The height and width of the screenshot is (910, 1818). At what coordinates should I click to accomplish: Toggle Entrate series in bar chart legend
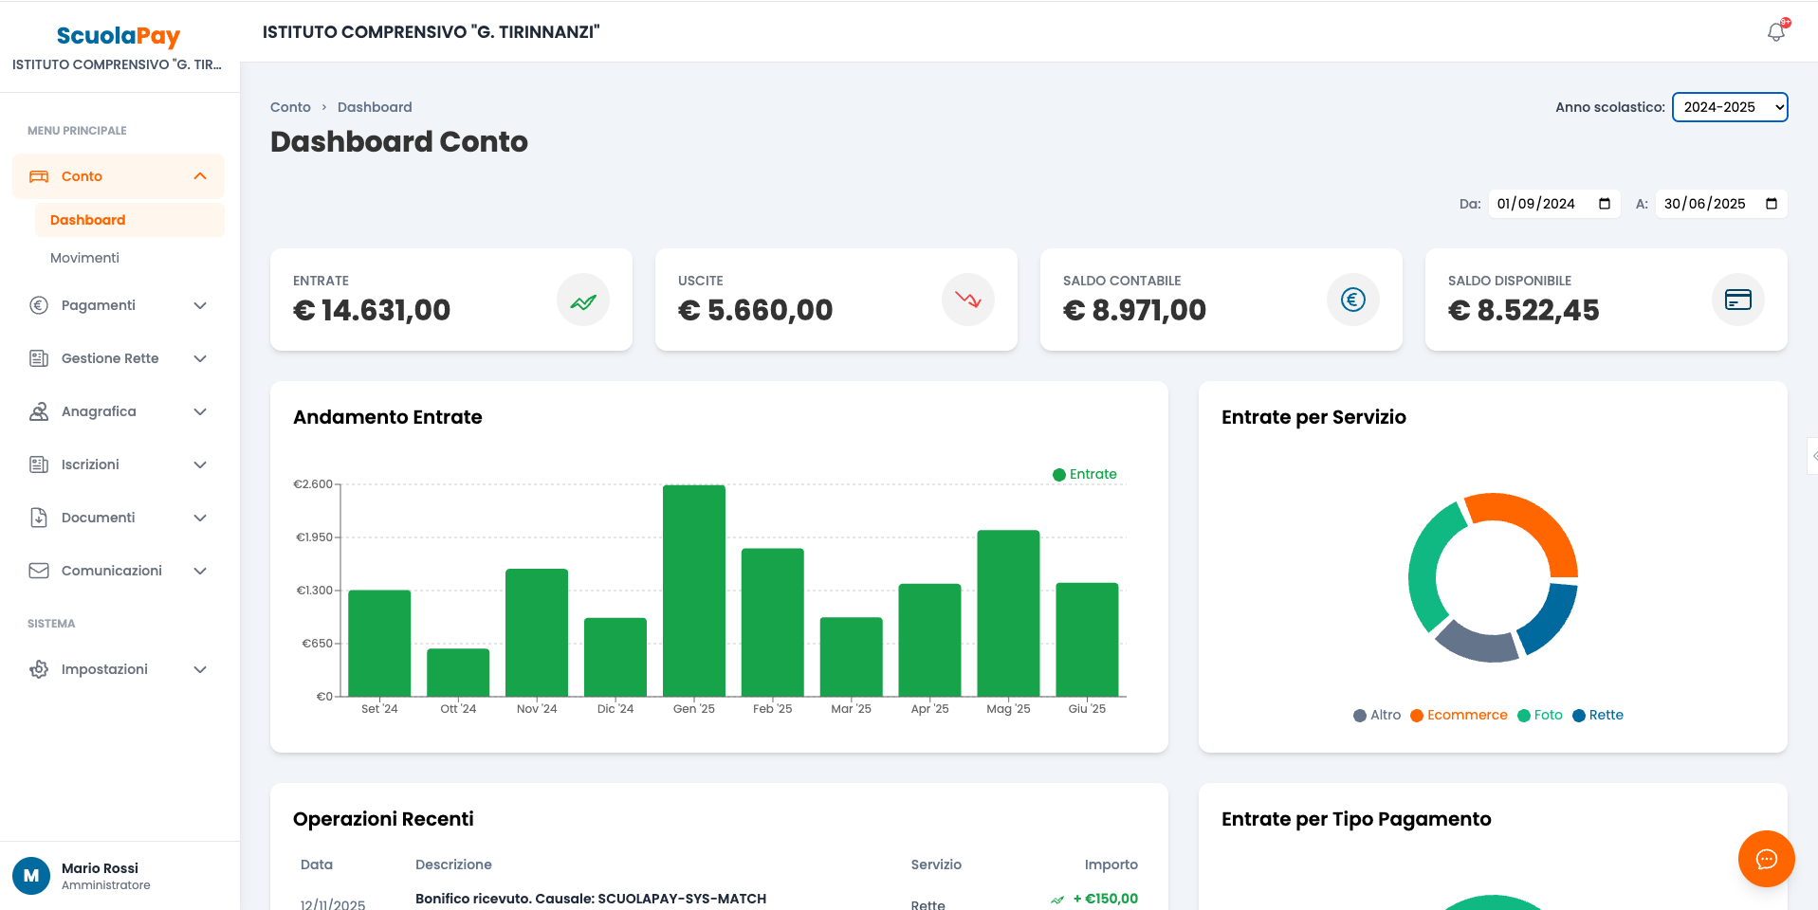(x=1084, y=474)
